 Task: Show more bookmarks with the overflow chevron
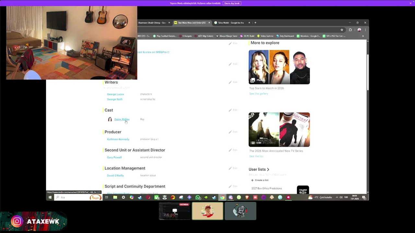tap(363, 36)
